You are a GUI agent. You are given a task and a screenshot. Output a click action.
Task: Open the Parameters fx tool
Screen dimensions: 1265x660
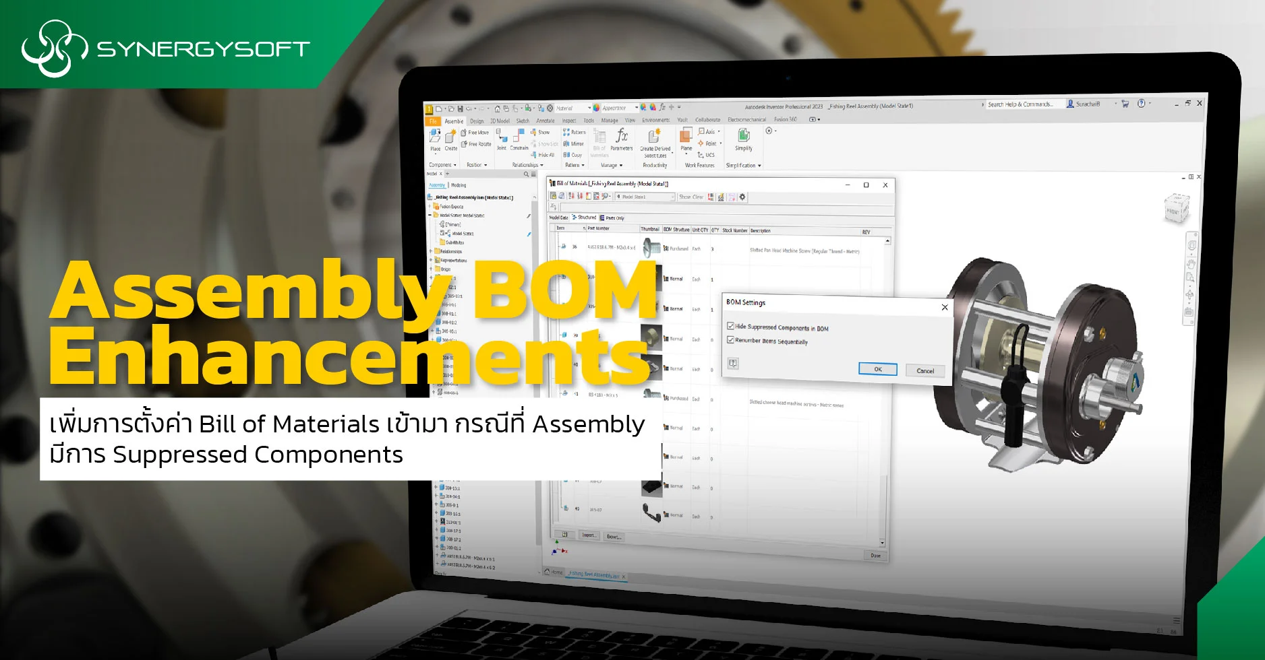[x=621, y=138]
